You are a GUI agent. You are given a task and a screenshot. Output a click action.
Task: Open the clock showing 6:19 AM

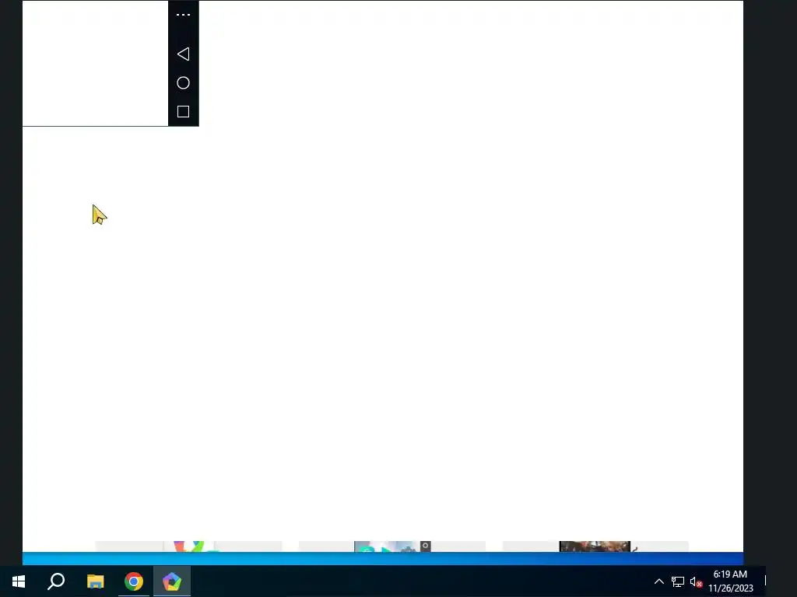tap(730, 581)
